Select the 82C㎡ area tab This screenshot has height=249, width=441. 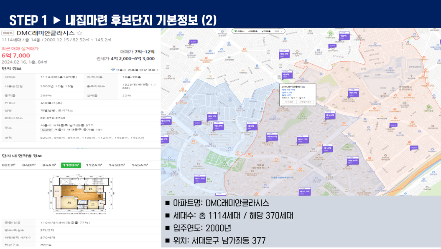(9, 165)
